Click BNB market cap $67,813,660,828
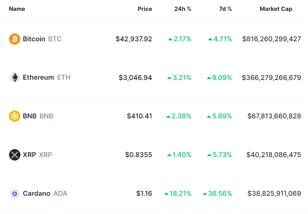This screenshot has width=308, height=214. point(274,116)
